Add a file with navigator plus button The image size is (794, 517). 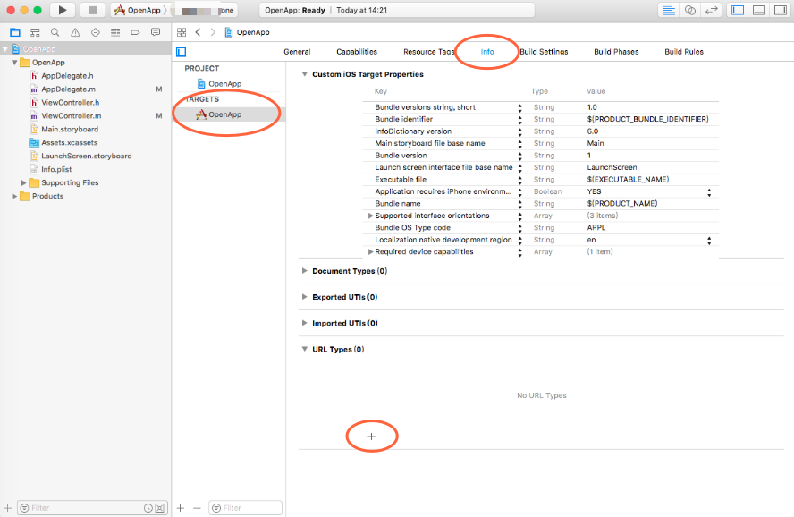click(7, 508)
